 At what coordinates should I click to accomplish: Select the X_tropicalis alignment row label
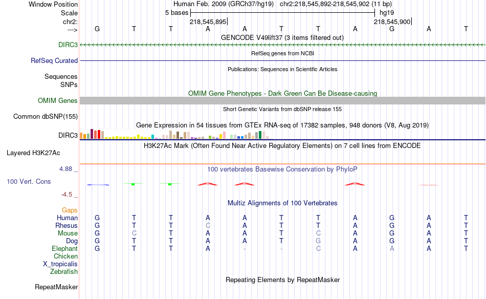60,264
